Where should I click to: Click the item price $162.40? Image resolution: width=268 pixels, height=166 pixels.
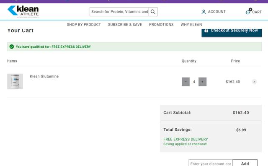click(x=233, y=82)
